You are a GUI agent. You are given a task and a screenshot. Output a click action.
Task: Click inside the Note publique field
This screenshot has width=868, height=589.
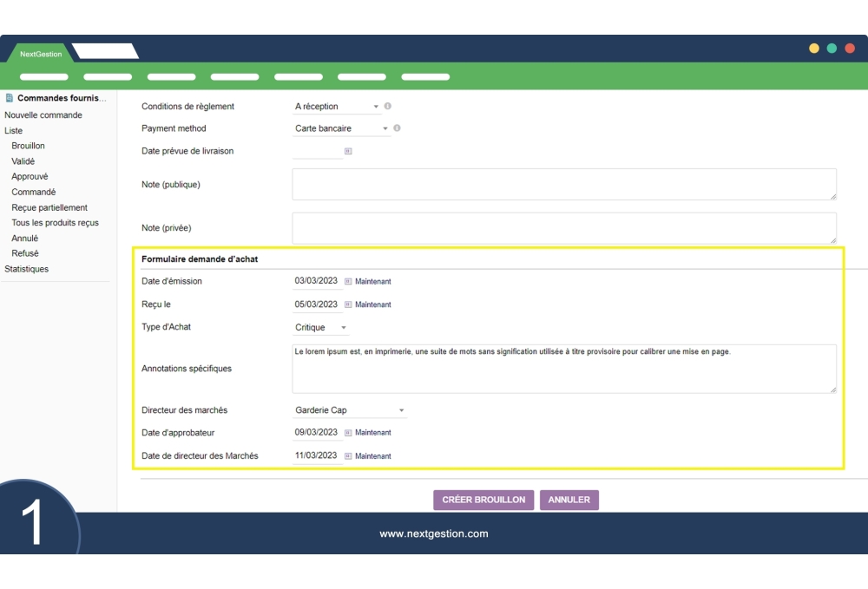click(564, 183)
